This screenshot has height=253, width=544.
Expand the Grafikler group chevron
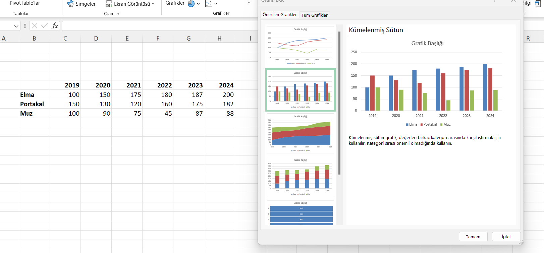pos(249,3)
